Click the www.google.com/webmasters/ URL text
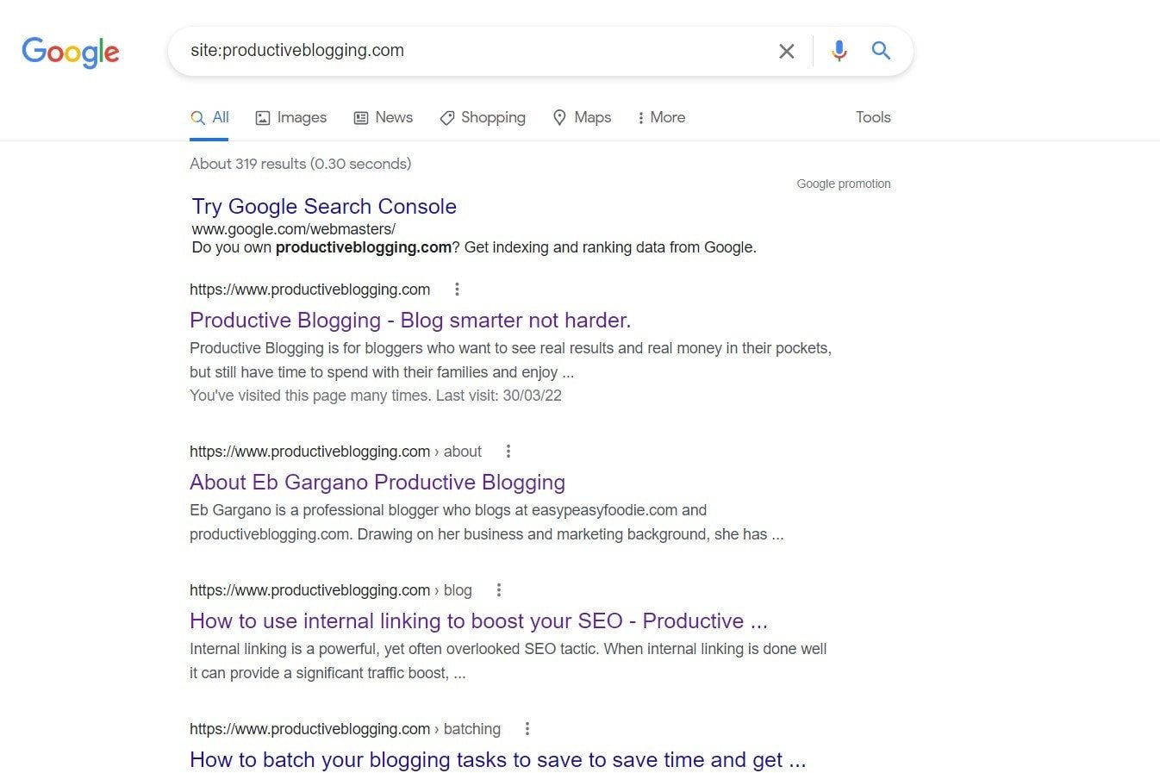 tap(294, 229)
